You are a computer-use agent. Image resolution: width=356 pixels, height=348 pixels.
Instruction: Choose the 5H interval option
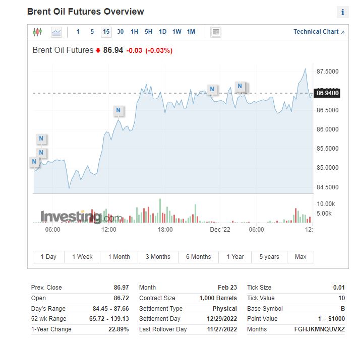tap(148, 32)
